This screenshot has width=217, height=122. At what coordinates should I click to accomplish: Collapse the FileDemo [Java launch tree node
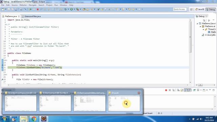[197, 24]
